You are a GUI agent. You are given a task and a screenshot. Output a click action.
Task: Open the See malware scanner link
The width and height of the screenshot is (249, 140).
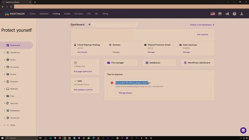point(83,90)
